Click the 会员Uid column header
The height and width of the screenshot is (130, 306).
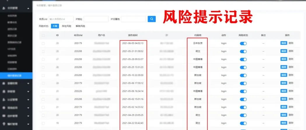(78, 35)
